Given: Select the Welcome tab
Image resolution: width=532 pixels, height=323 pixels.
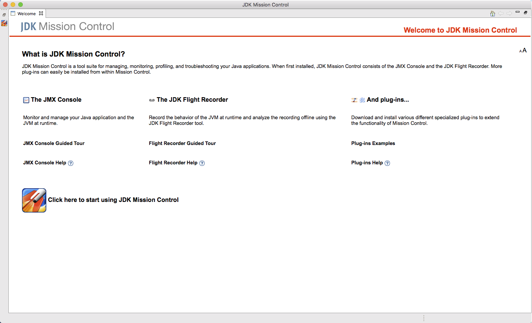Looking at the screenshot, I should pyautogui.click(x=26, y=13).
